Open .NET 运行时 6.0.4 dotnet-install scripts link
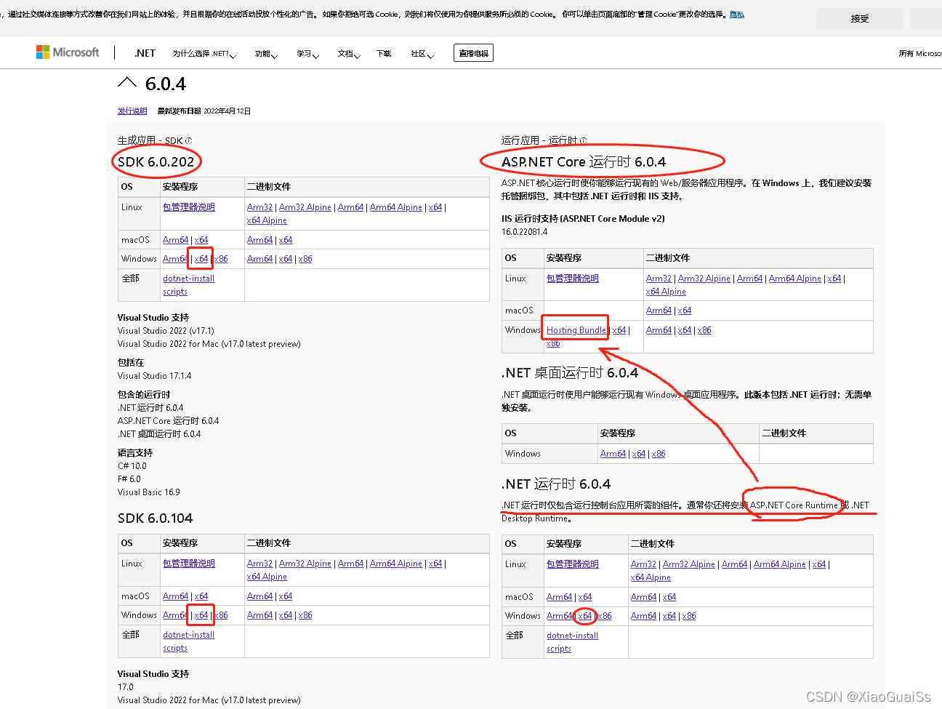This screenshot has width=942, height=709. pos(573,642)
